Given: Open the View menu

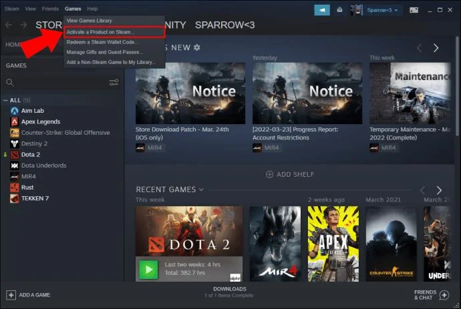Looking at the screenshot, I should point(31,9).
